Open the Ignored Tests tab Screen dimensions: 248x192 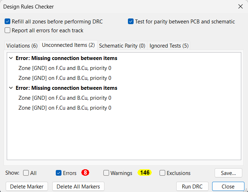point(169,45)
